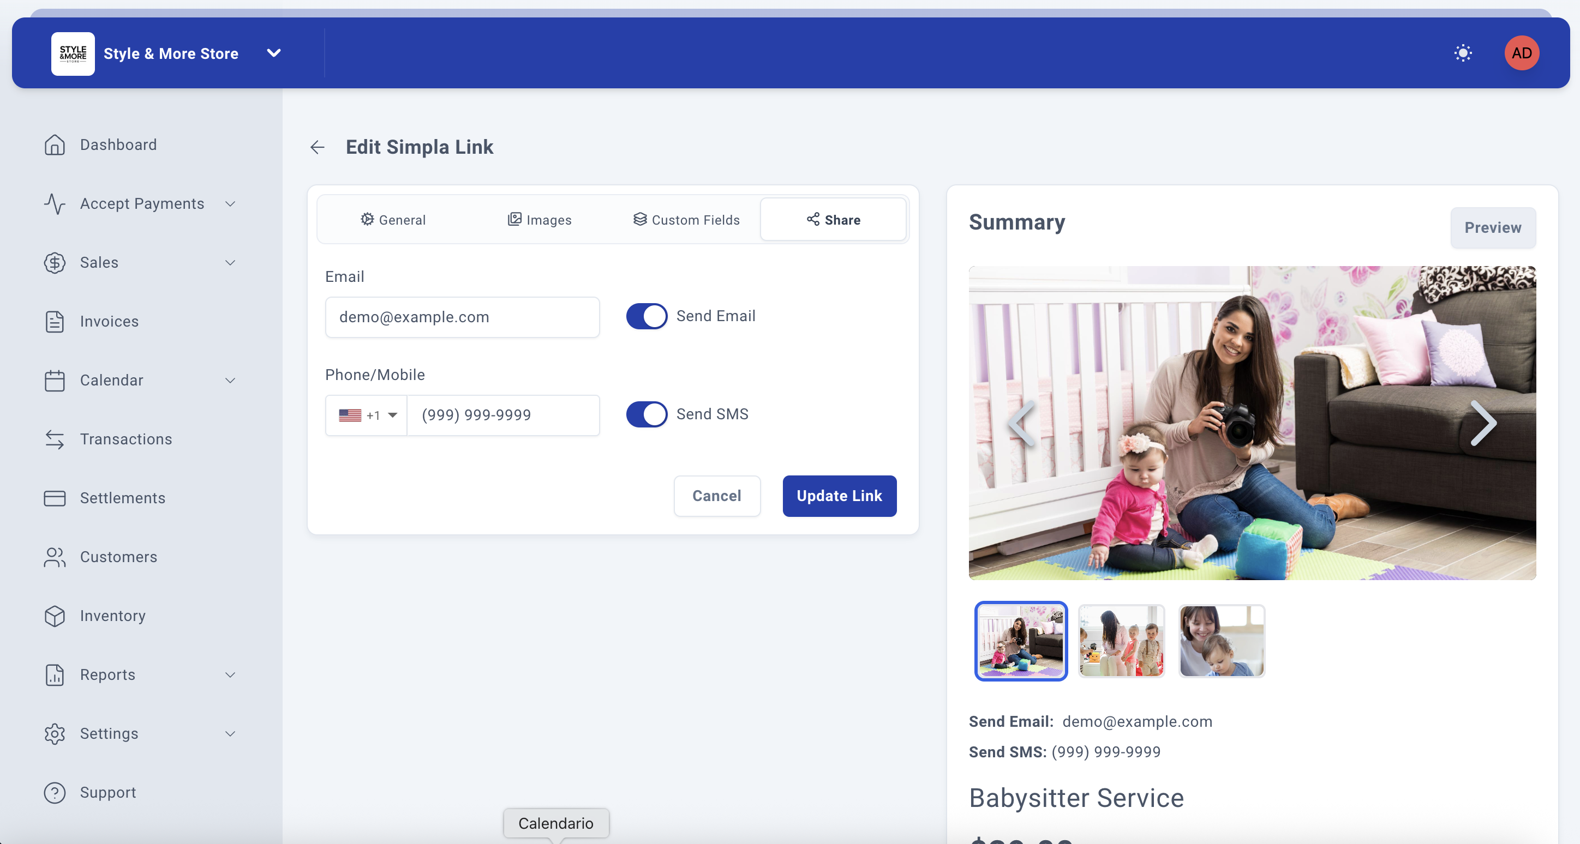Viewport: 1580px width, 844px height.
Task: Turn off the Send SMS toggle
Action: coord(647,414)
